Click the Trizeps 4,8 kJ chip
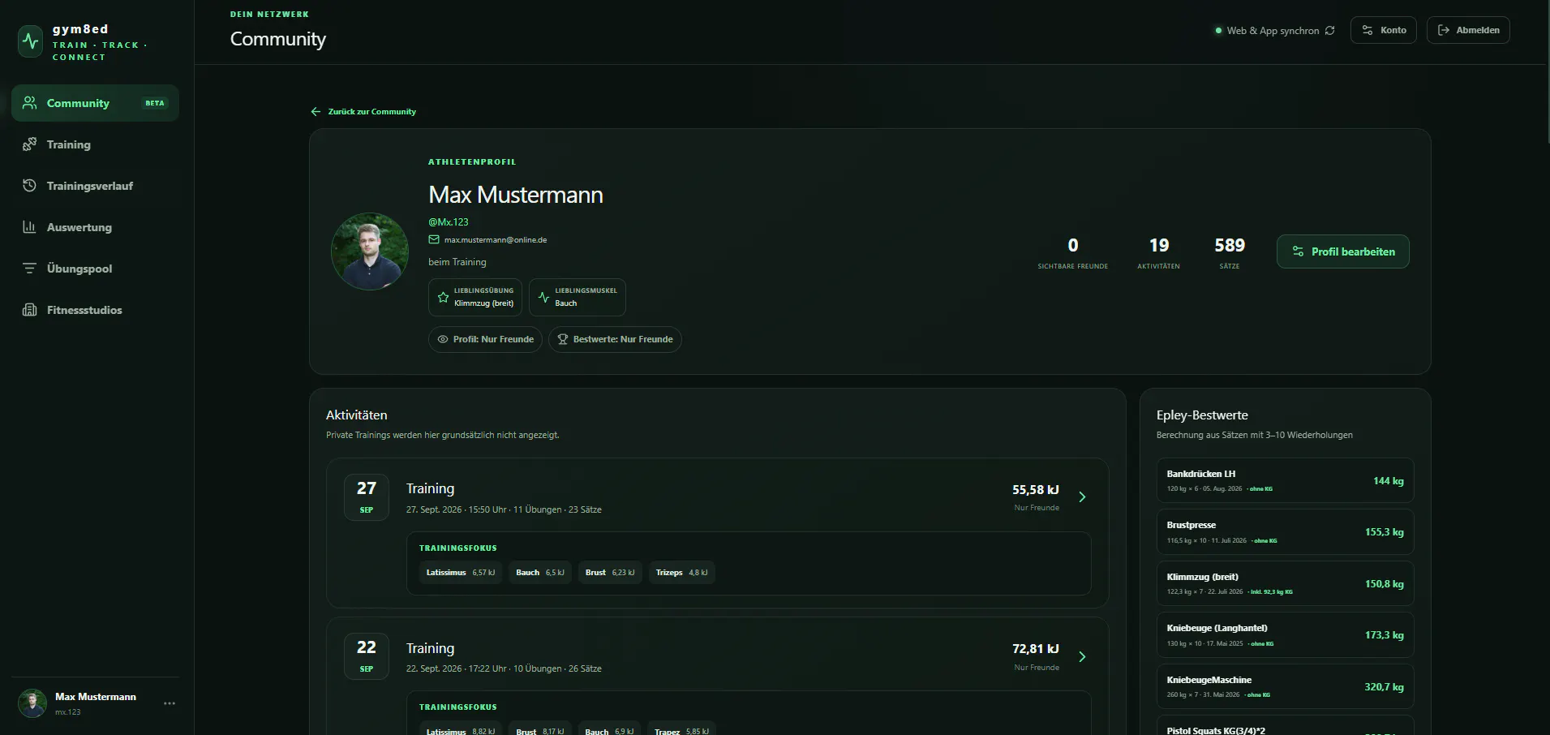The image size is (1550, 735). point(681,573)
